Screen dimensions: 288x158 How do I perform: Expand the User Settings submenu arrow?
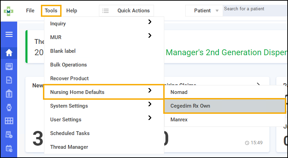(149, 118)
